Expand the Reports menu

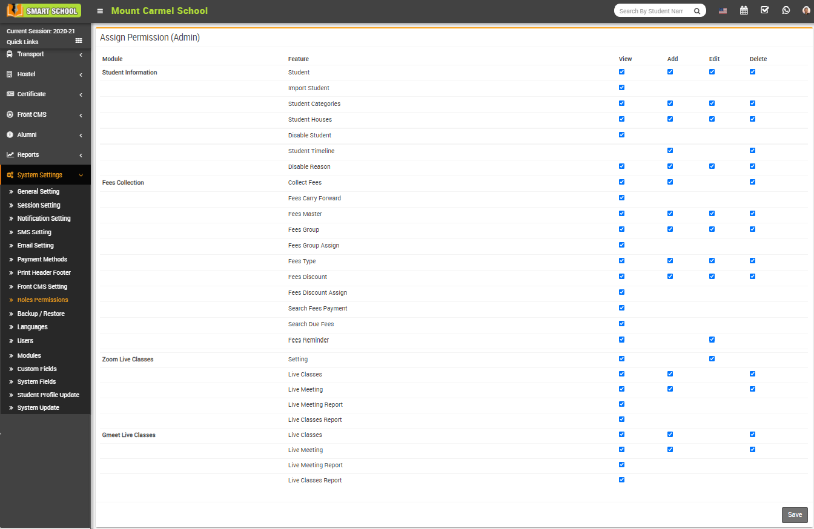point(27,154)
